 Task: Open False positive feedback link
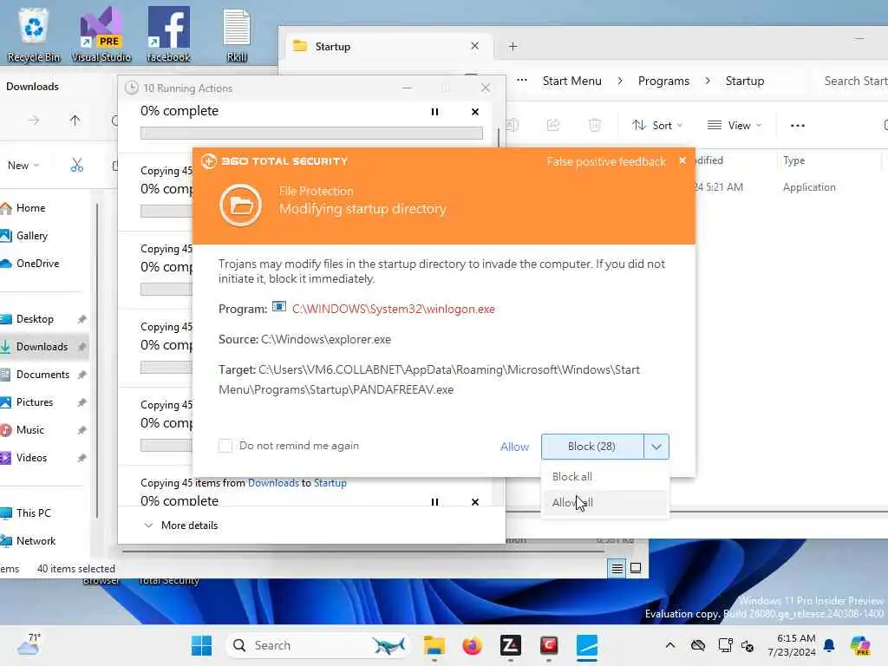pos(606,162)
